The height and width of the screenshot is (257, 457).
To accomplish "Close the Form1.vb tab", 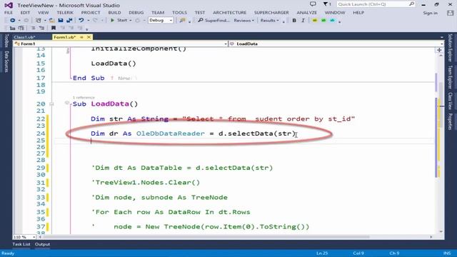I will [x=89, y=37].
